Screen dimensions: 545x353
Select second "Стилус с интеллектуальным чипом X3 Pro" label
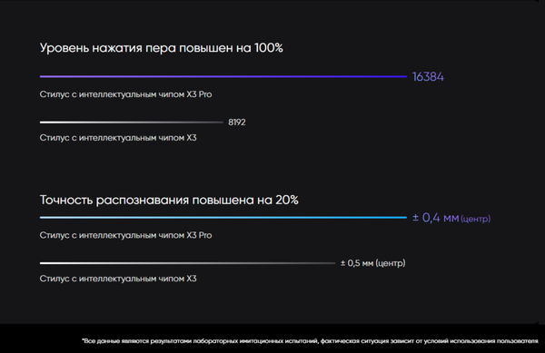click(126, 235)
